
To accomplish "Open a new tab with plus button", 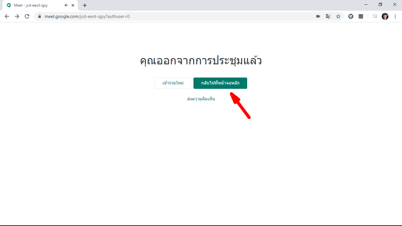I will (x=85, y=5).
